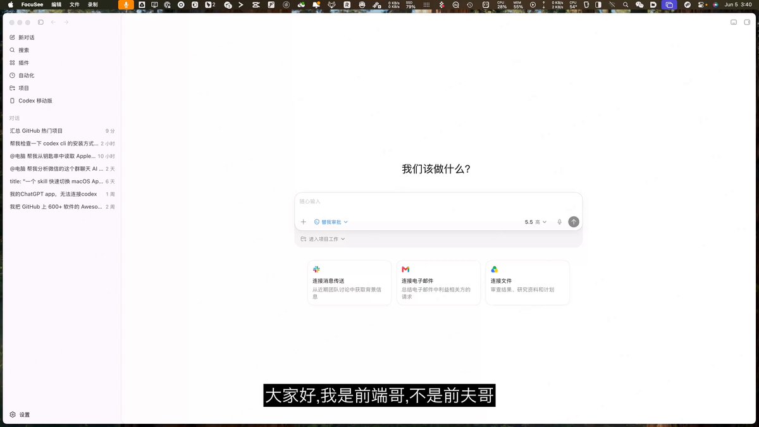Open chat @电脑 帮我分析微信的这个群聊天
This screenshot has height=427, width=759.
62,169
